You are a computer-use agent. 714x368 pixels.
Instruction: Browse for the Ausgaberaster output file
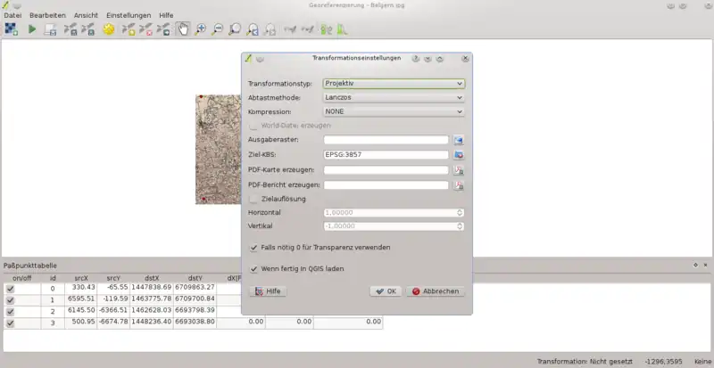pyautogui.click(x=459, y=140)
